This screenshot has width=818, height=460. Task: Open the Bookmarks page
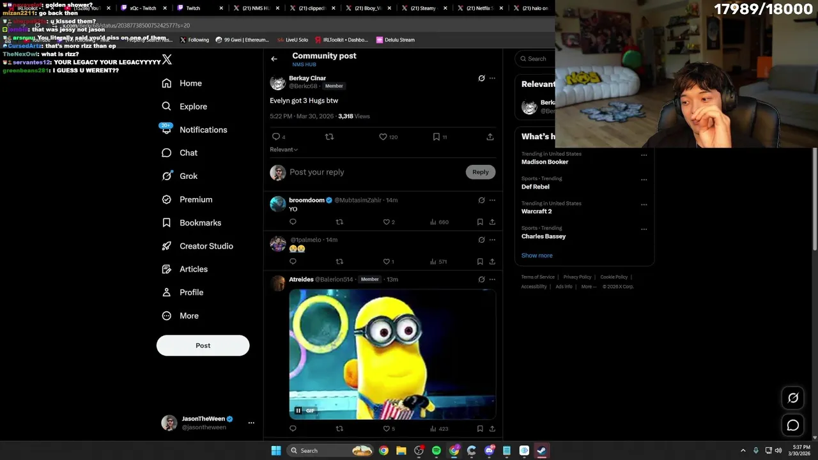[x=191, y=223]
